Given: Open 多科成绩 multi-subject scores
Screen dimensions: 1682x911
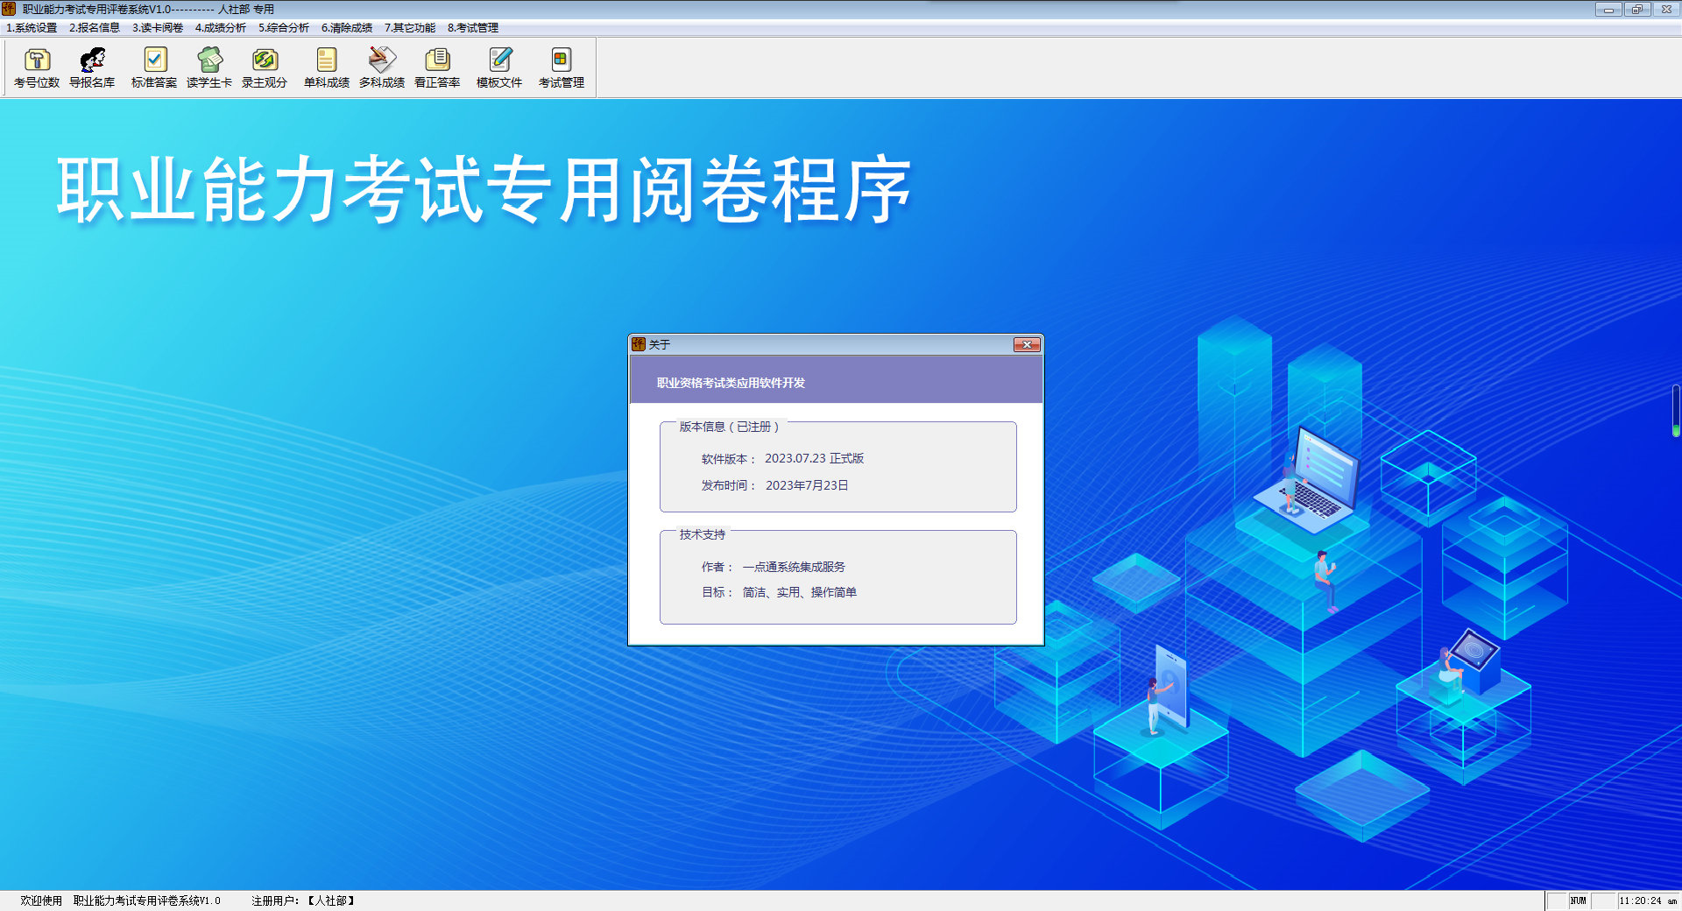Looking at the screenshot, I should tap(382, 67).
